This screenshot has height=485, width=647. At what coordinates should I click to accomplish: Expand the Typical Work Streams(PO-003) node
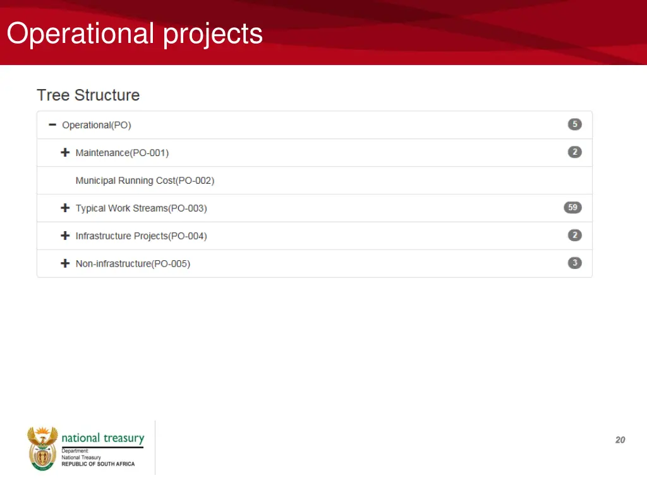pyautogui.click(x=65, y=207)
